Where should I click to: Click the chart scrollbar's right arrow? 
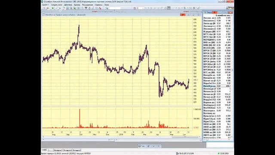tap(199, 137)
